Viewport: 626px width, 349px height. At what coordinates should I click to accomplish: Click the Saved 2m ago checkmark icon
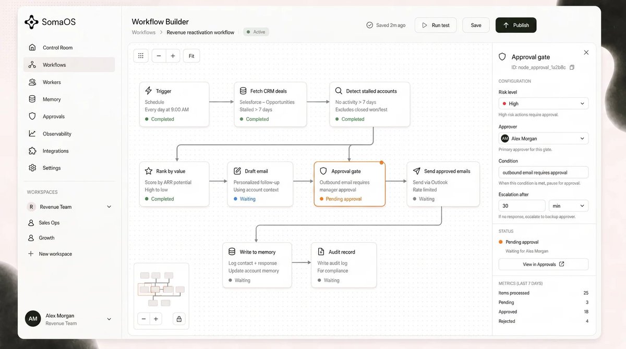click(369, 25)
